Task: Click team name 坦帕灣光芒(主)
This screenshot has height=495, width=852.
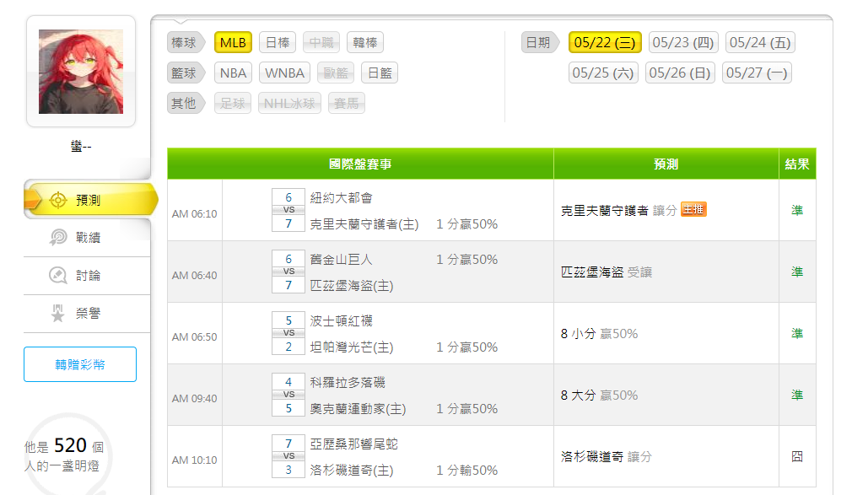Action: point(352,347)
